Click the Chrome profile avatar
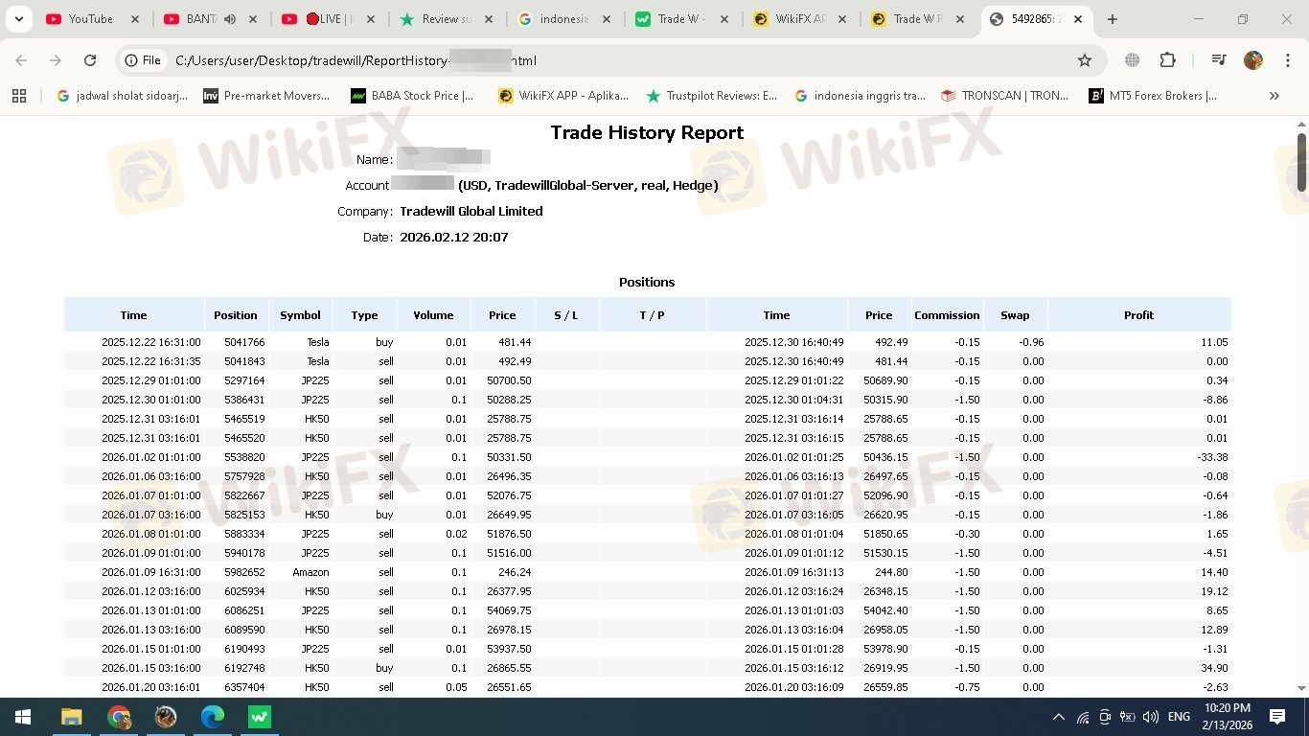 (1253, 60)
